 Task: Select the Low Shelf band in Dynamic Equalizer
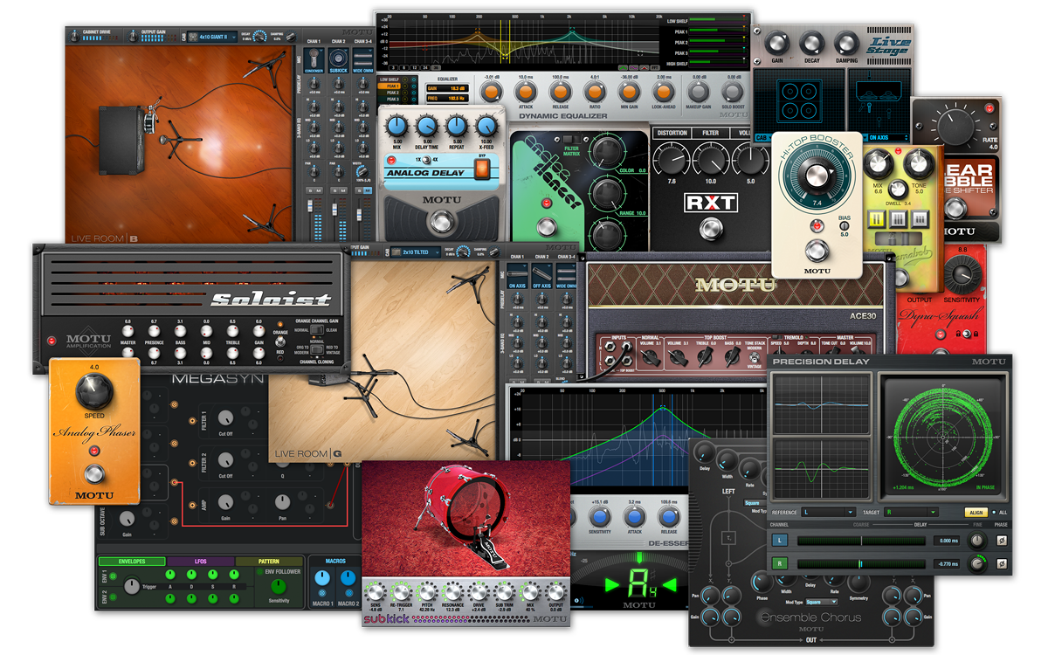tap(391, 80)
